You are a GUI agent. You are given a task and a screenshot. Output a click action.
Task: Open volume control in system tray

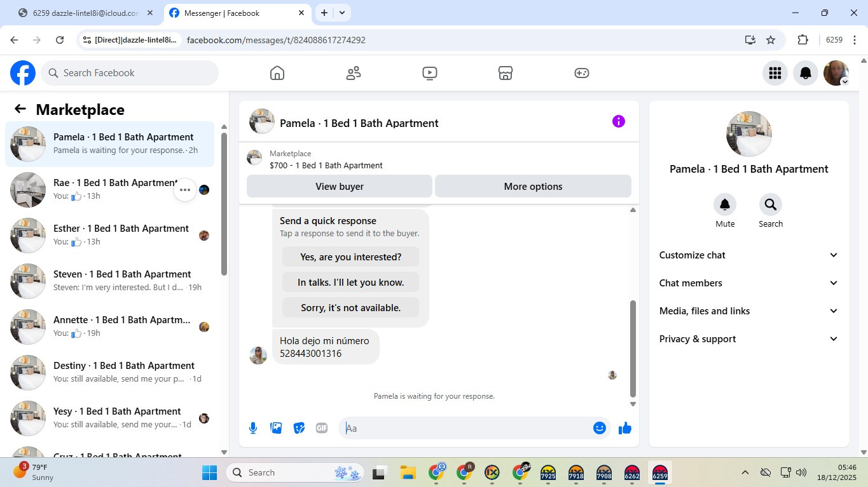tap(801, 472)
